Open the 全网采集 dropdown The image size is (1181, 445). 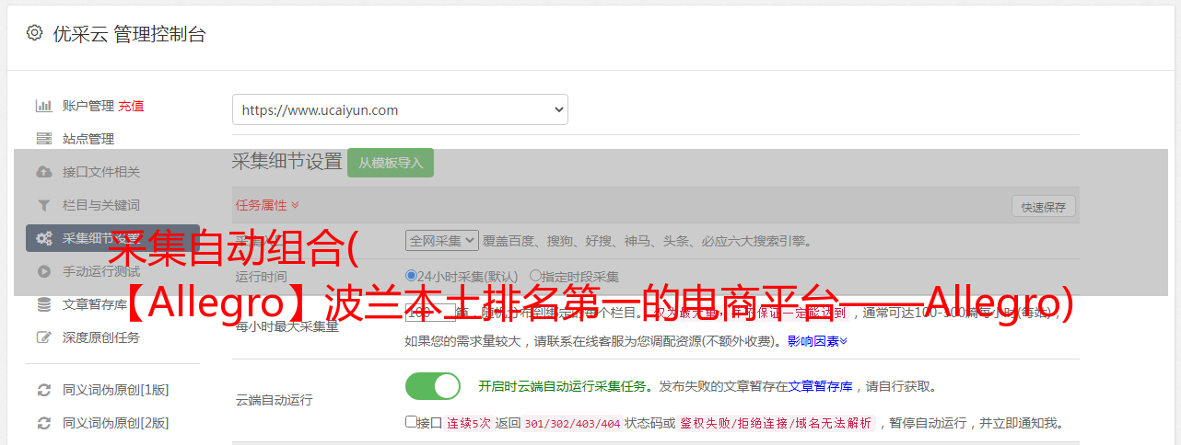click(442, 240)
